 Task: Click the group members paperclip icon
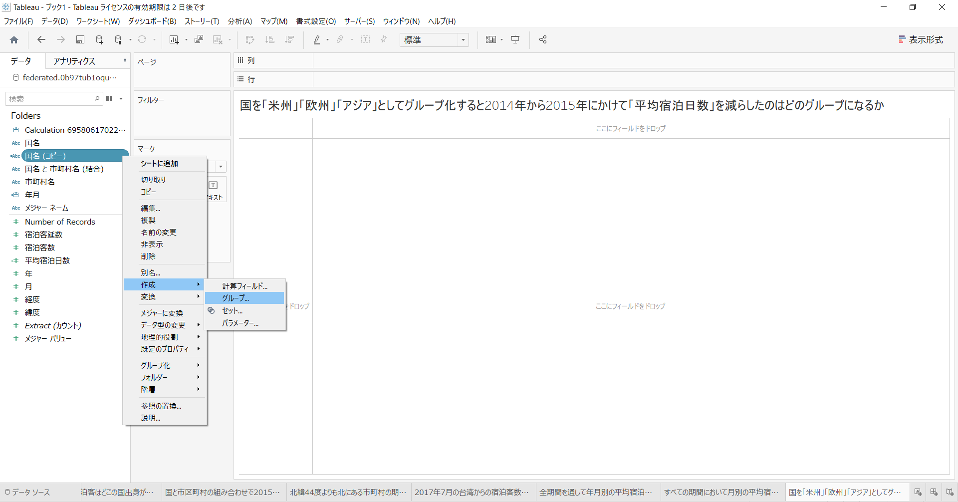point(340,40)
